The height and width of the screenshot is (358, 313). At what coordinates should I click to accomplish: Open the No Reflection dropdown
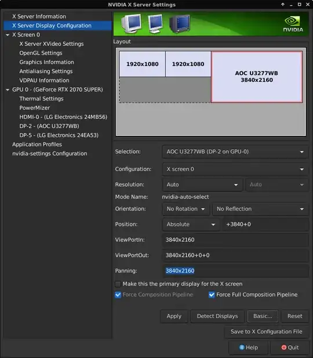[260, 209]
